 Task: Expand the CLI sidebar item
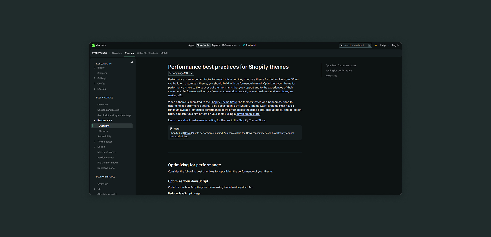point(95,189)
